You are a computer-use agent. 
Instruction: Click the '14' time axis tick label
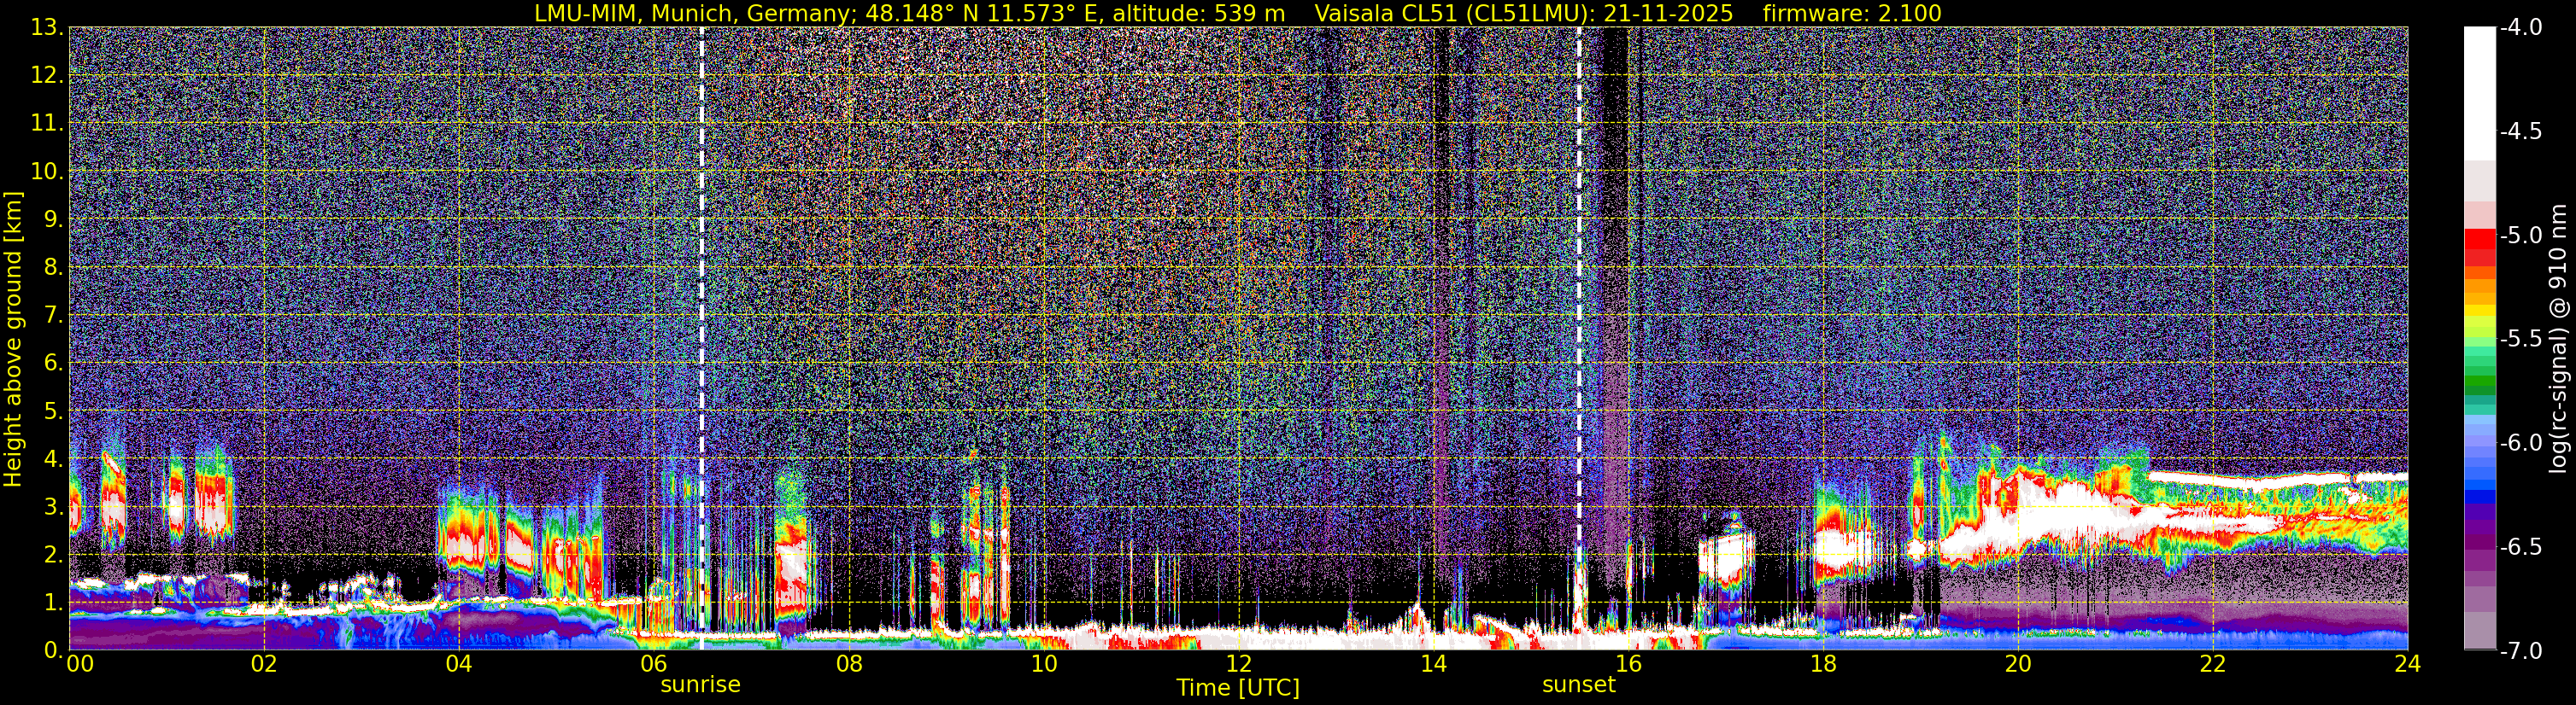pyautogui.click(x=1434, y=664)
